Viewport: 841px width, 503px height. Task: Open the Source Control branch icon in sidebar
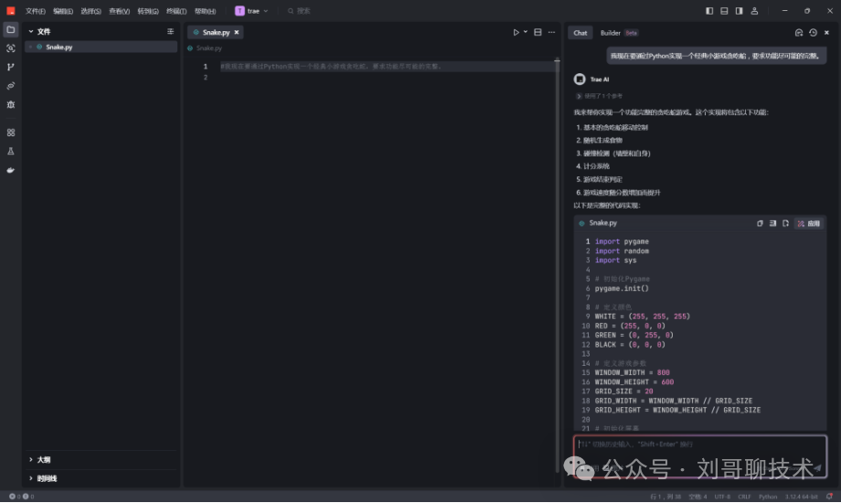(x=11, y=67)
